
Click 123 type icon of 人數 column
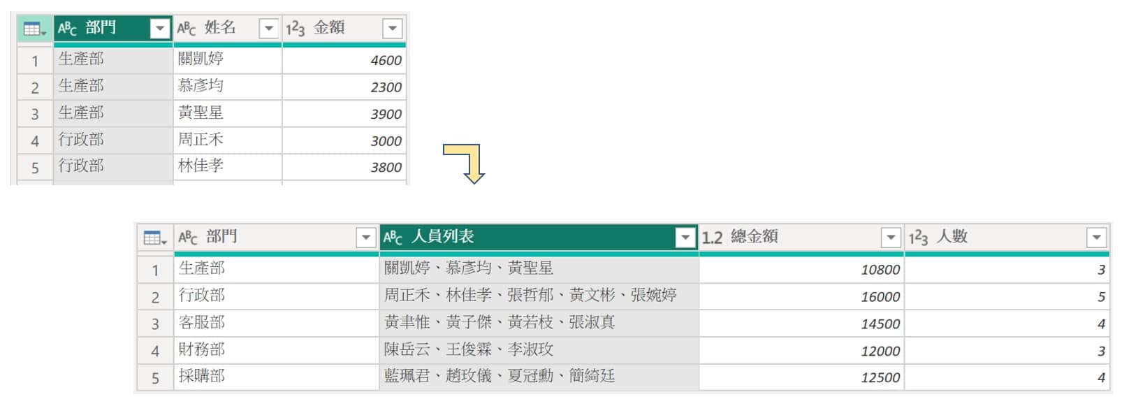(x=918, y=238)
